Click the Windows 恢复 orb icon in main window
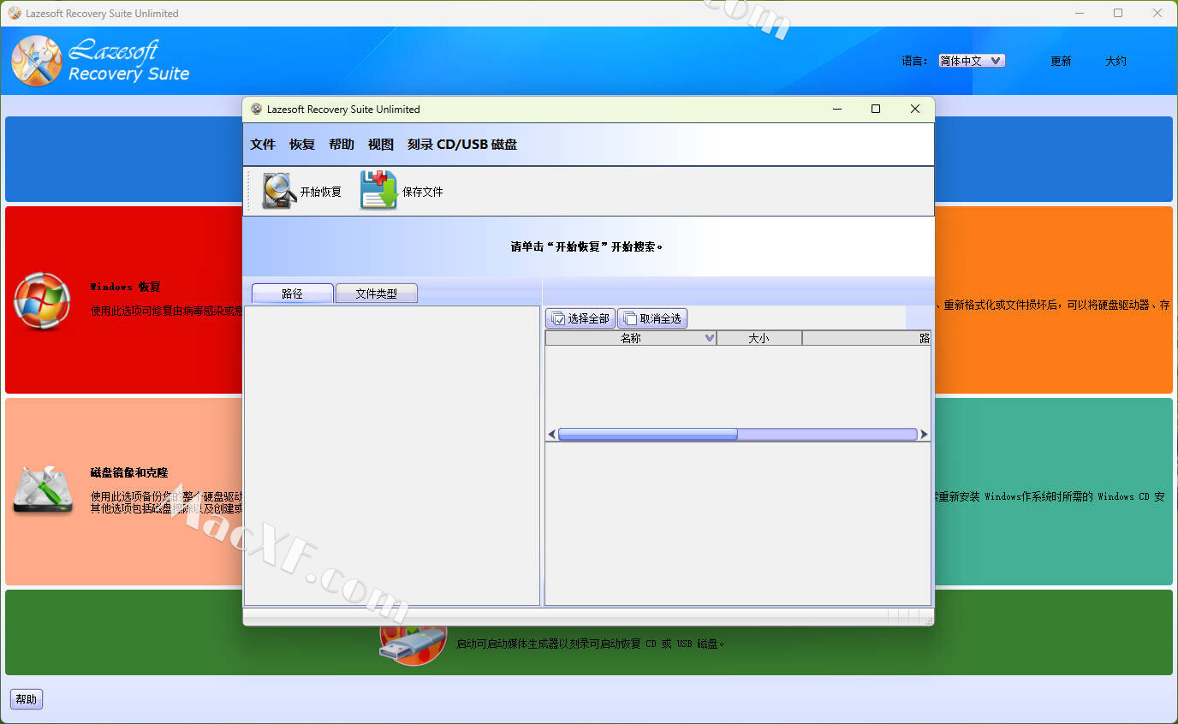Screen dimensions: 1178x724 [x=42, y=300]
